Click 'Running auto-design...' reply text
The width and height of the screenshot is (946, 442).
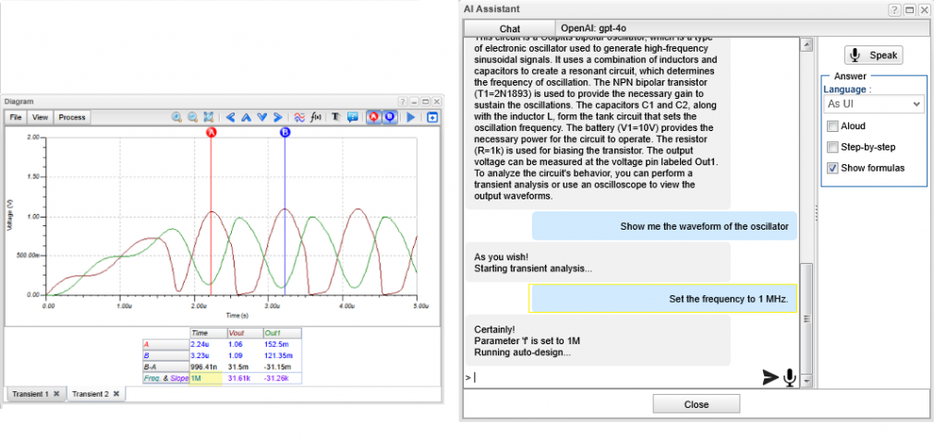[523, 352]
